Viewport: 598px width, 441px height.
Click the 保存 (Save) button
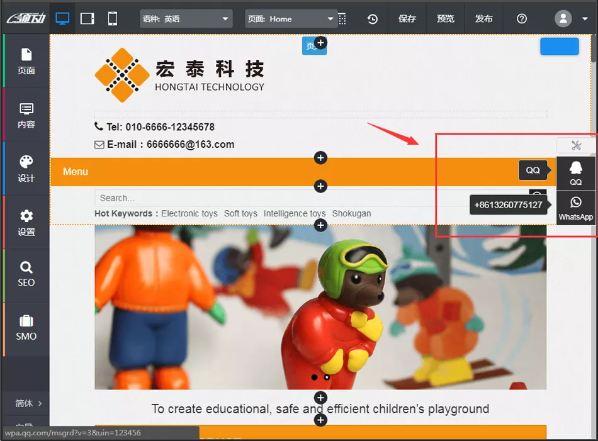407,19
